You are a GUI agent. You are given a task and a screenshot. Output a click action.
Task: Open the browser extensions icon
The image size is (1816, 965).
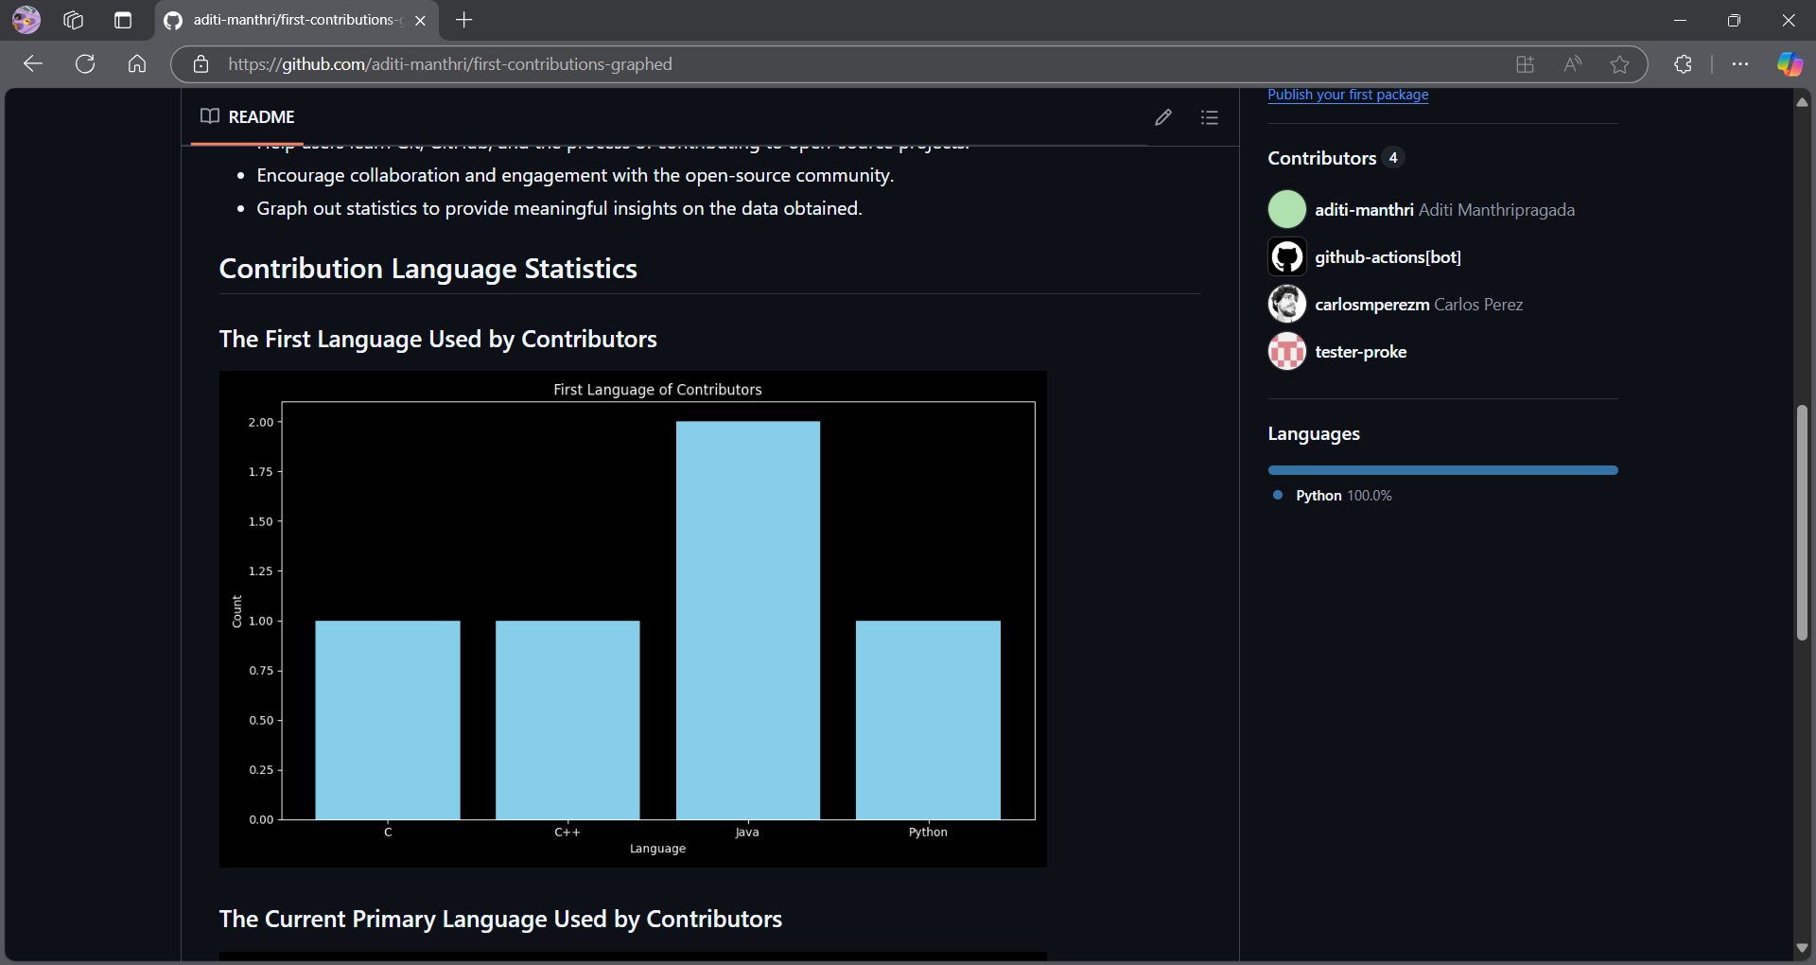[1683, 64]
